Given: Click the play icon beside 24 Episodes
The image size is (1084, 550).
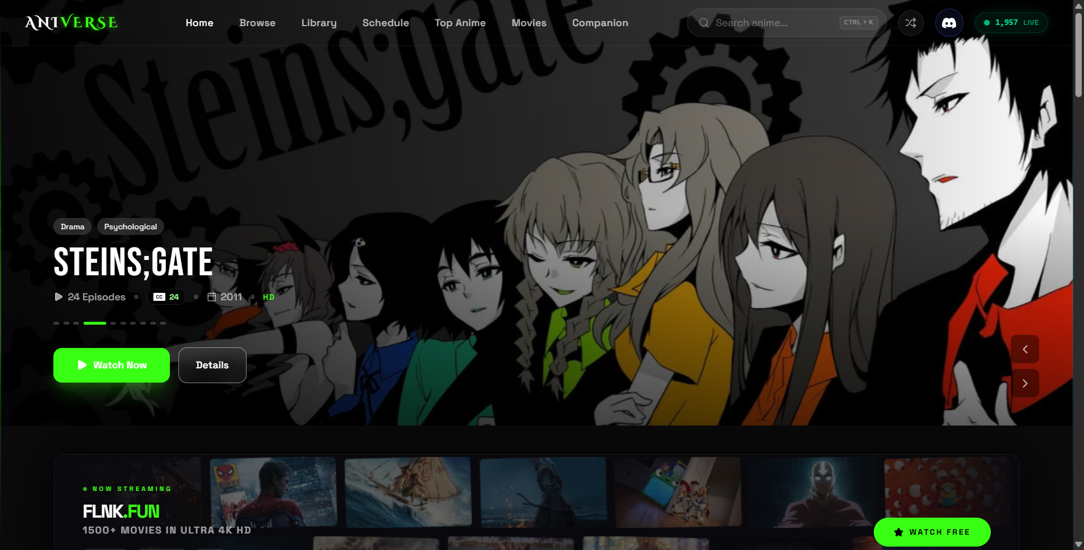Looking at the screenshot, I should [59, 297].
